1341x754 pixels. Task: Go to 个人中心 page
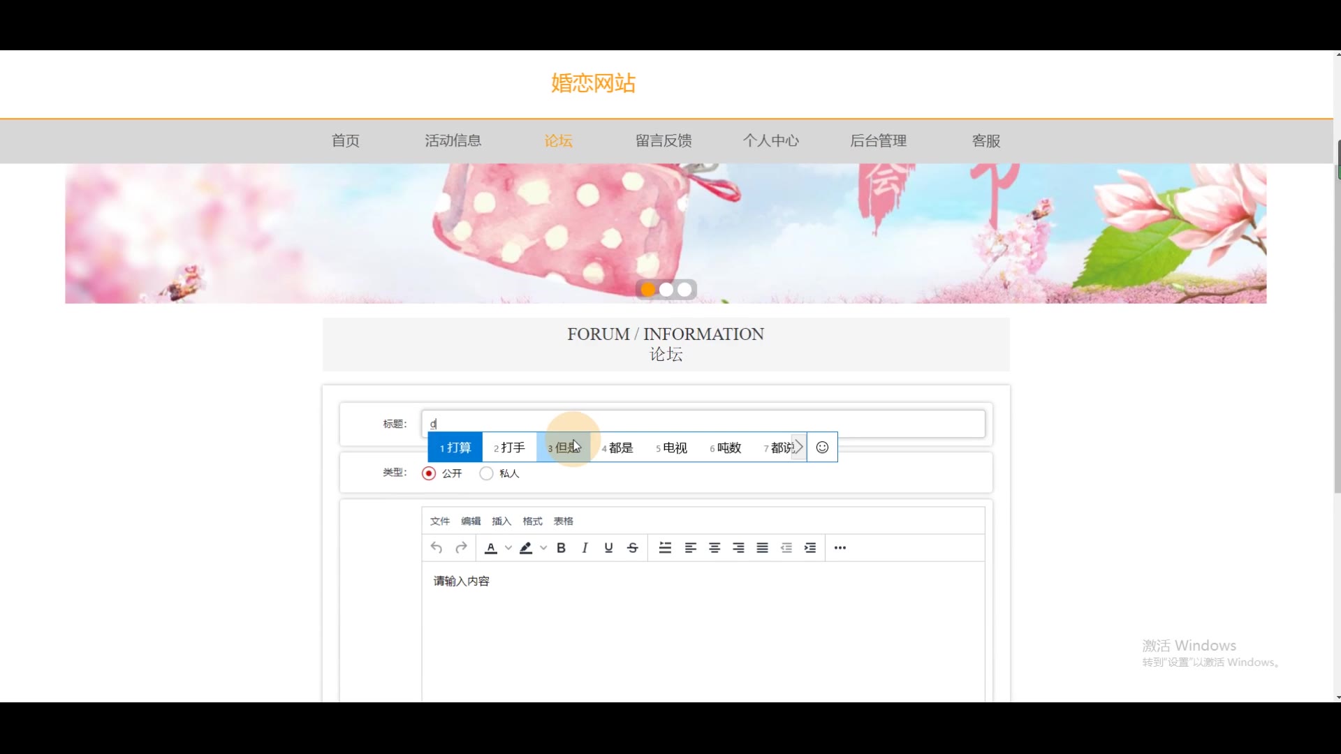tap(770, 141)
